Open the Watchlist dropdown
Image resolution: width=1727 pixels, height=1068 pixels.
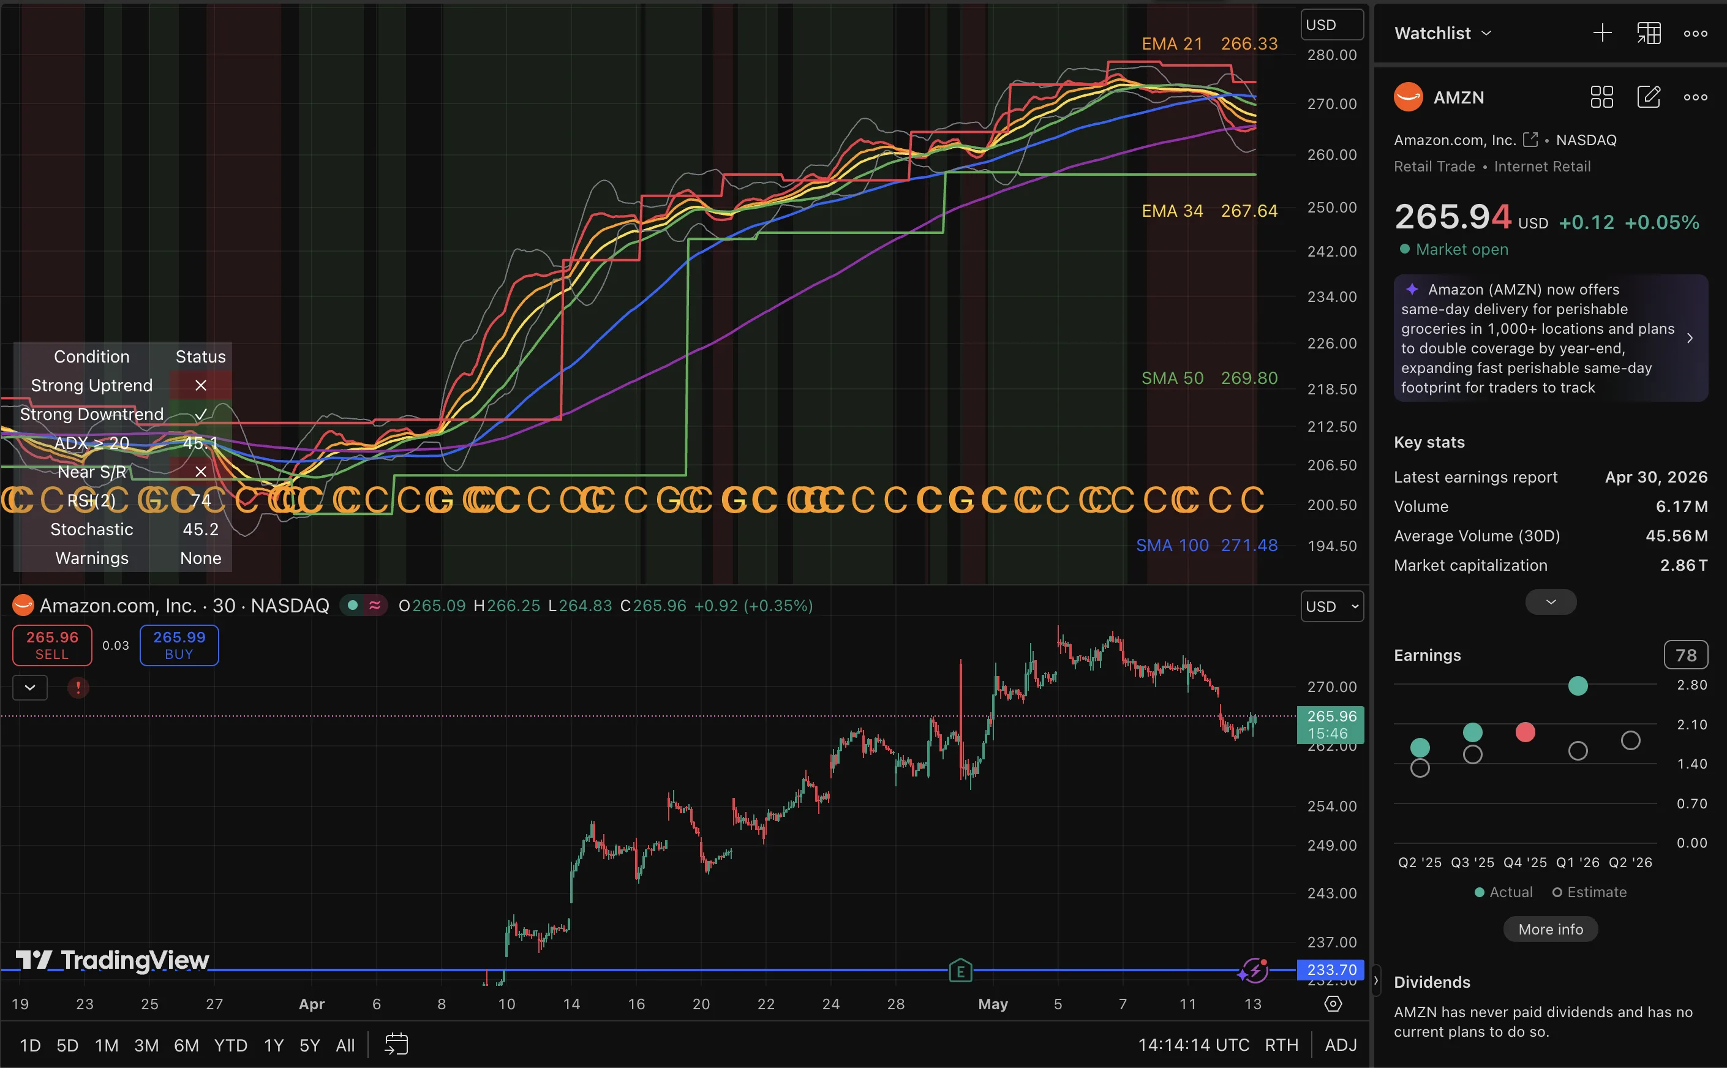point(1443,33)
